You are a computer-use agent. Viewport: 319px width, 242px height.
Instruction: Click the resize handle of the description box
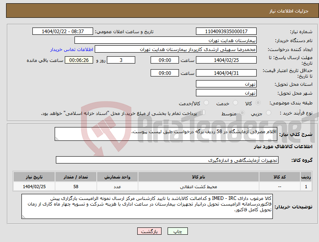coord(57,139)
